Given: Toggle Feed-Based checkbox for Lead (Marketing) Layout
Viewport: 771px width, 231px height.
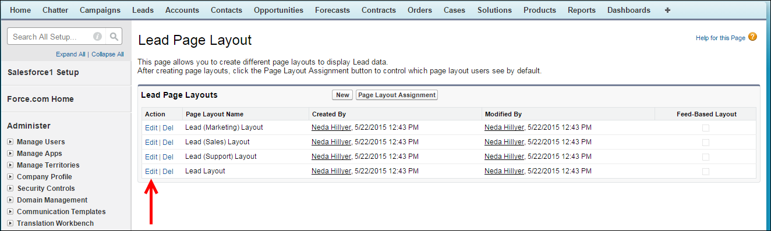Looking at the screenshot, I should pos(705,128).
